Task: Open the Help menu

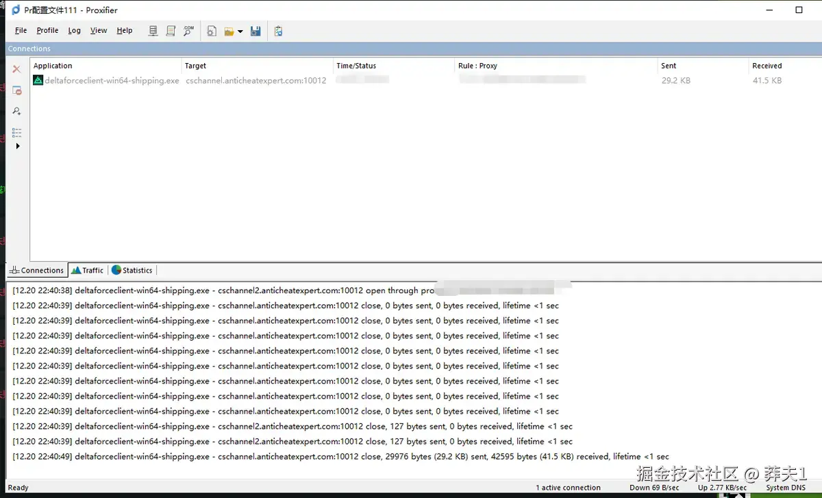Action: [125, 30]
